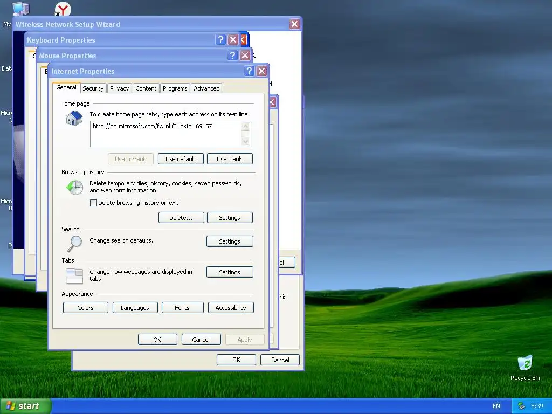Click the Languages button

point(135,308)
